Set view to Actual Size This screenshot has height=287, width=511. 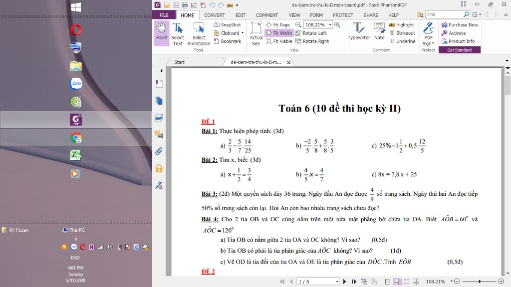point(256,34)
